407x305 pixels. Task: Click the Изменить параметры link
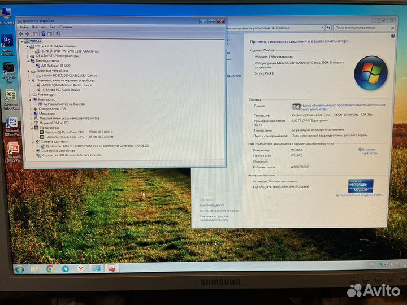369,151
